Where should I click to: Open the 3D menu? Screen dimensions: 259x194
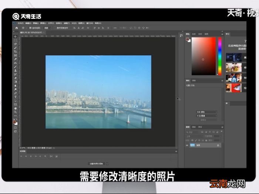tap(74, 23)
